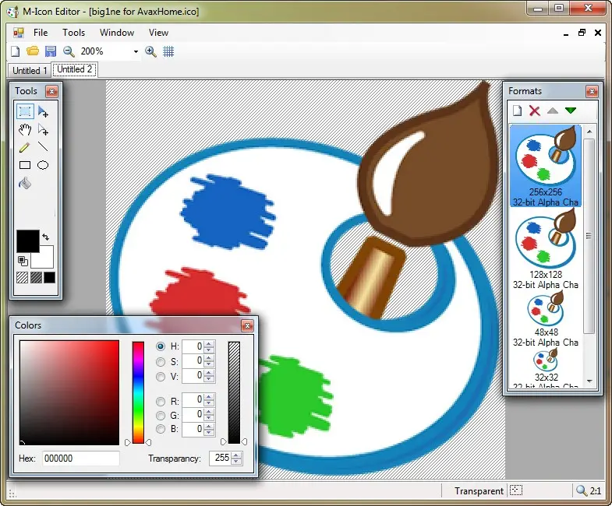The image size is (612, 506).
Task: Open the File menu
Action: tap(41, 33)
